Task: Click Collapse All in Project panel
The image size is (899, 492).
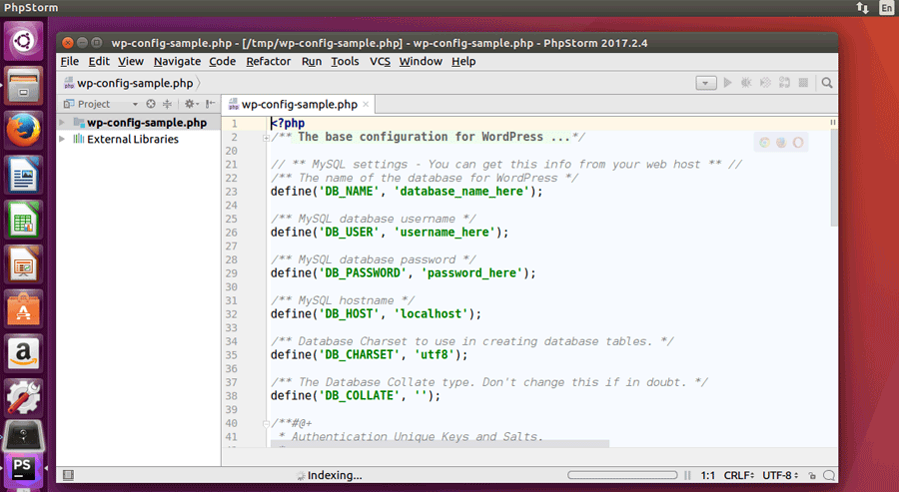Action: pyautogui.click(x=167, y=104)
